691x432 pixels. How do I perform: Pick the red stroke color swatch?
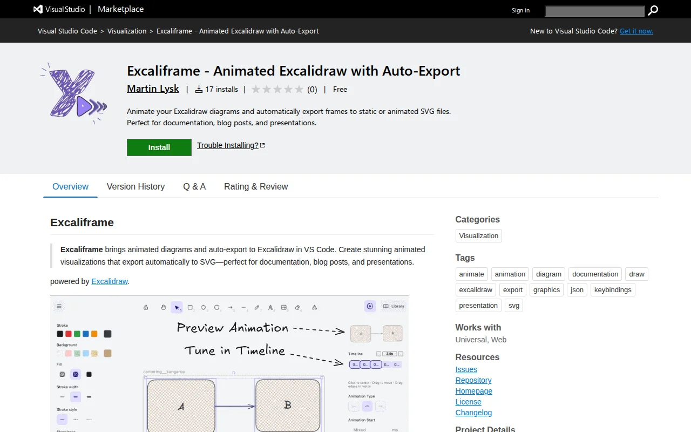coord(69,334)
